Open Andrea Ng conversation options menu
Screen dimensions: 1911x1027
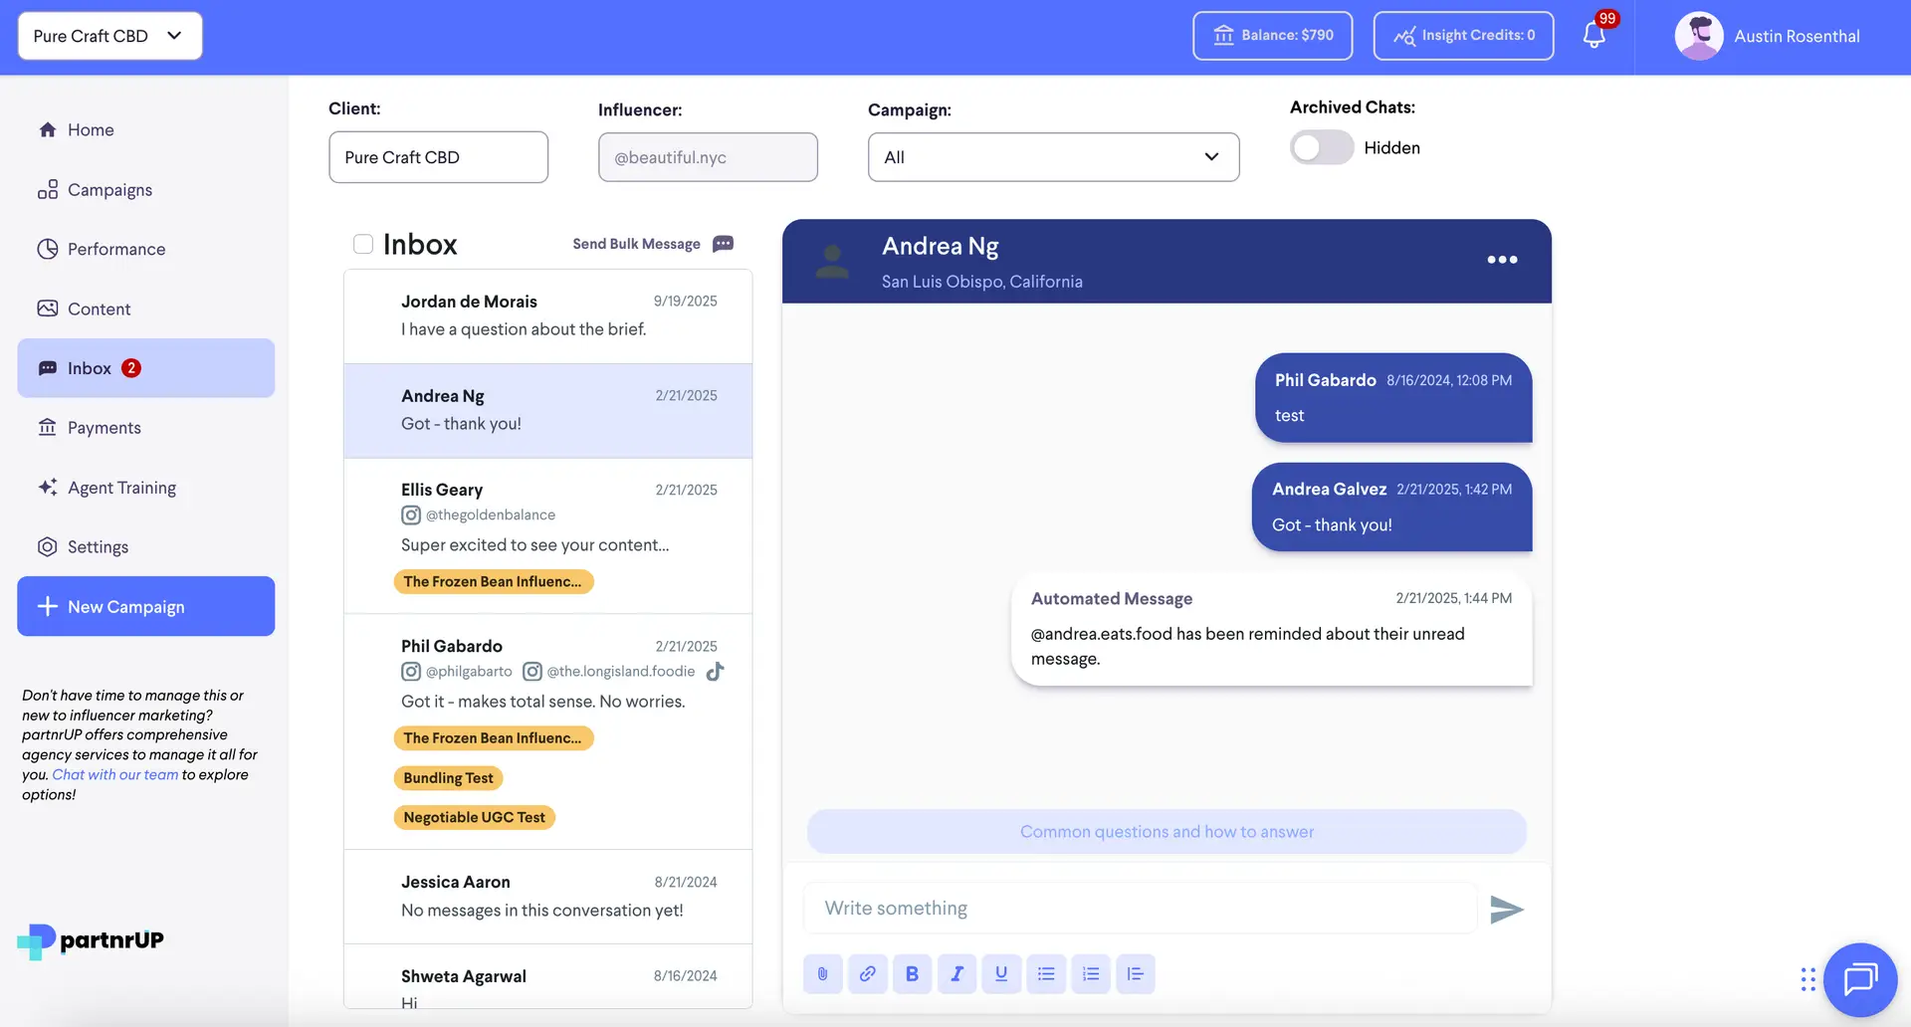tap(1502, 260)
